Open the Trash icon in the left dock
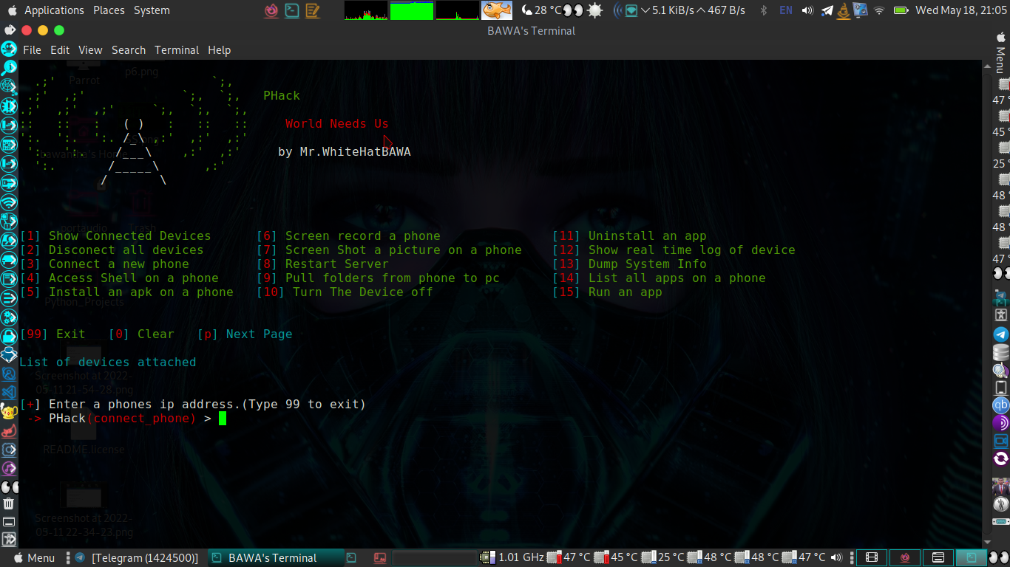The image size is (1010, 567). [x=9, y=504]
